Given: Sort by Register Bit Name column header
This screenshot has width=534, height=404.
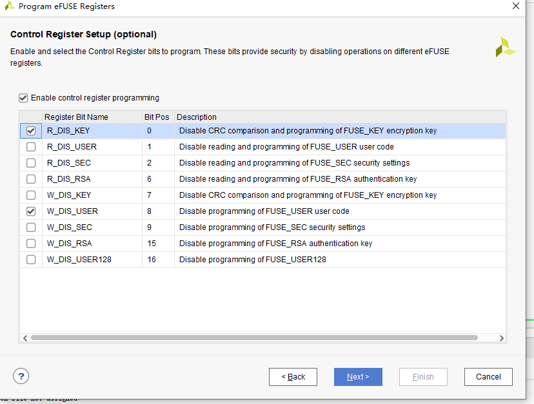Looking at the screenshot, I should pyautogui.click(x=92, y=117).
